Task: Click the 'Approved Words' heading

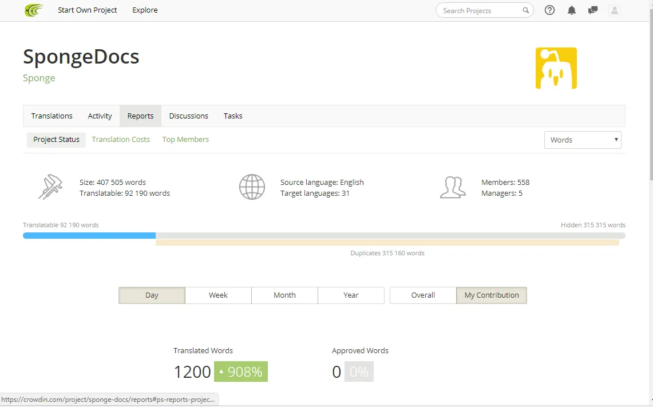Action: [360, 351]
